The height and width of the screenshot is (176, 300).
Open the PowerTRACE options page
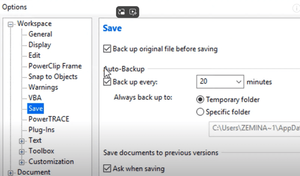(48, 119)
